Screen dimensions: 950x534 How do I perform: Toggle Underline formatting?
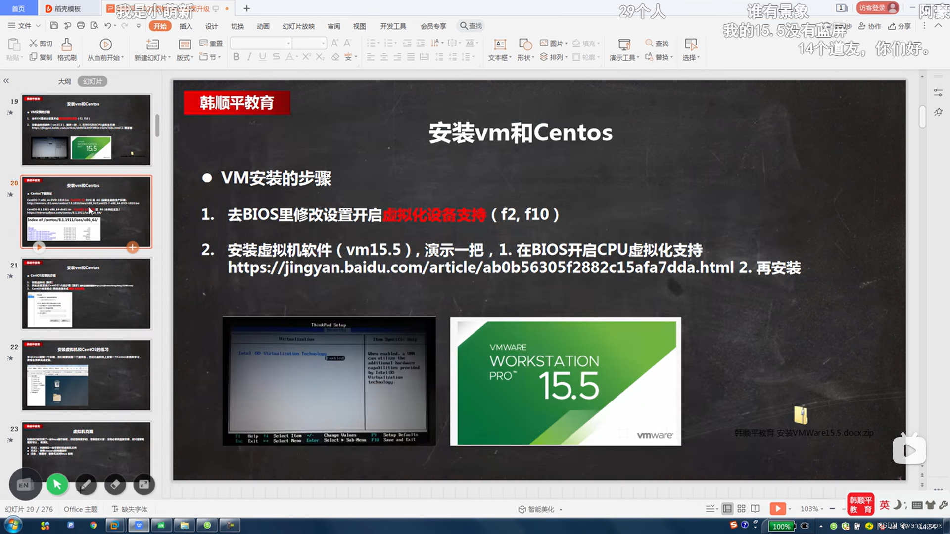pos(262,57)
